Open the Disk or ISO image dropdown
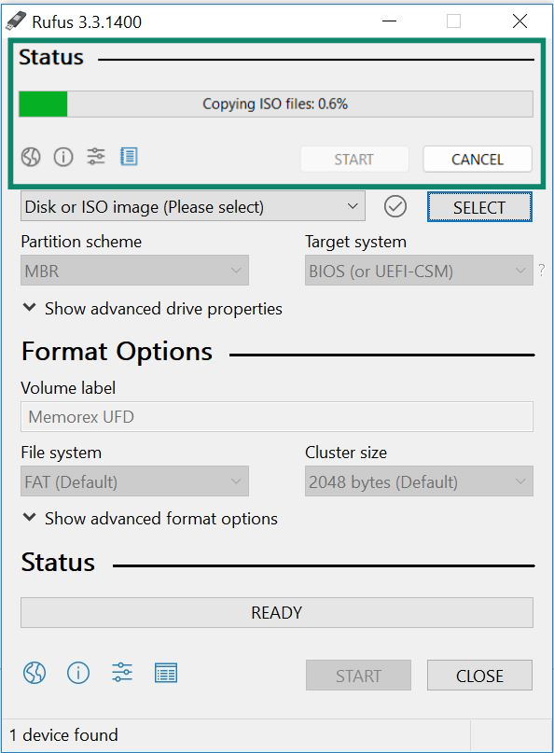 [193, 206]
